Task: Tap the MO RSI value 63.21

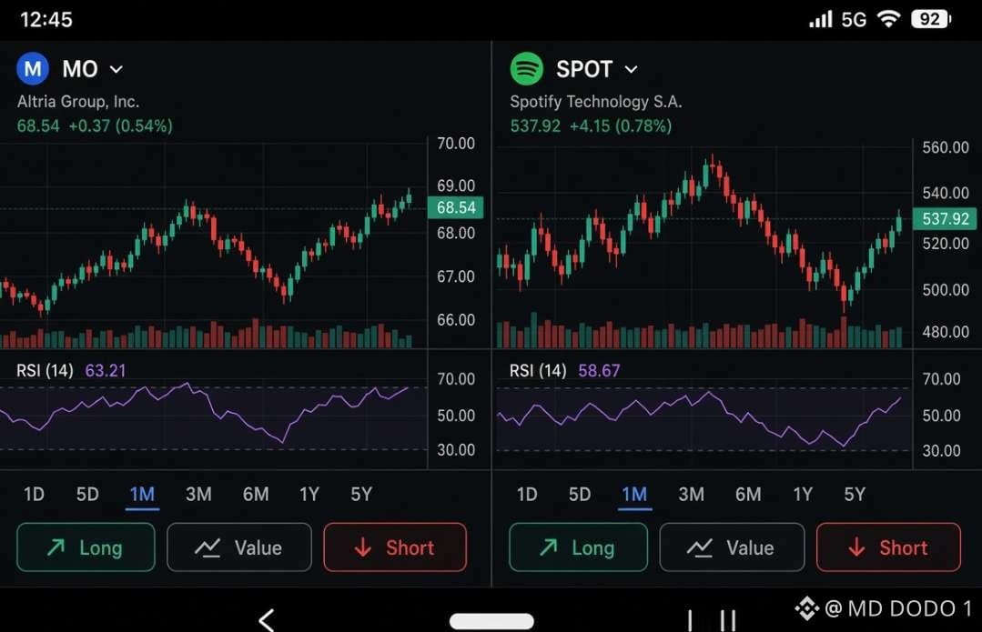Action: point(106,370)
